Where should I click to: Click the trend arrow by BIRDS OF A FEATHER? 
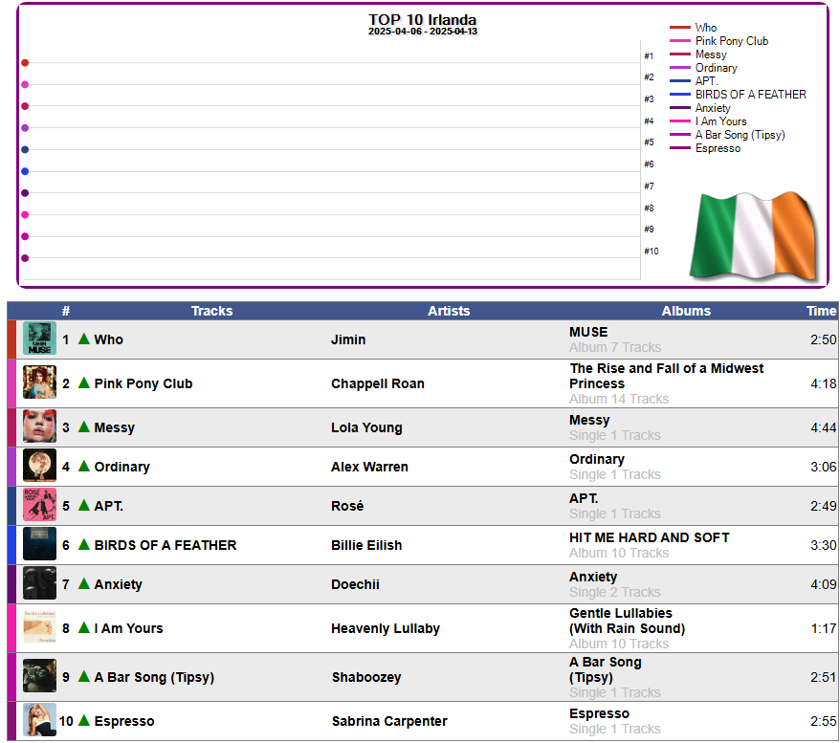(83, 544)
